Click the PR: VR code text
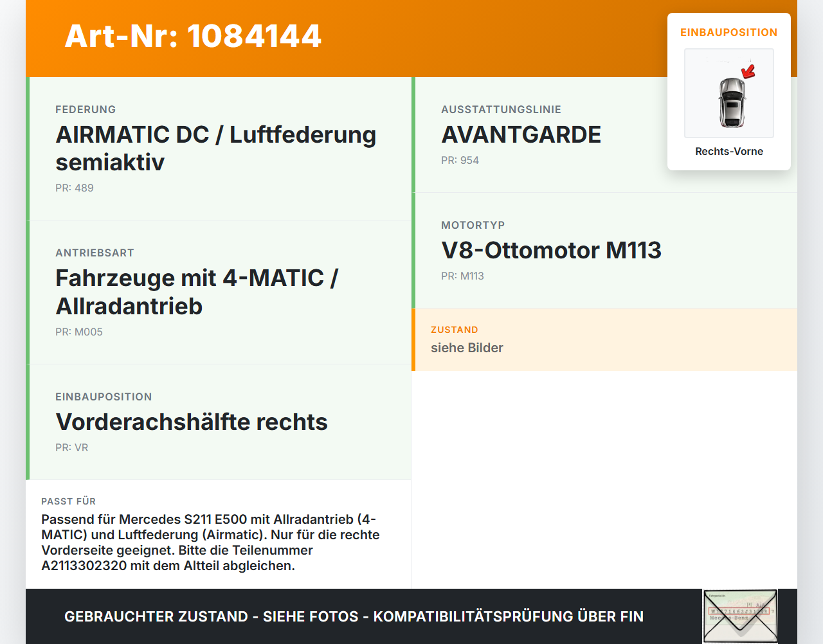The width and height of the screenshot is (823, 644). coord(72,447)
